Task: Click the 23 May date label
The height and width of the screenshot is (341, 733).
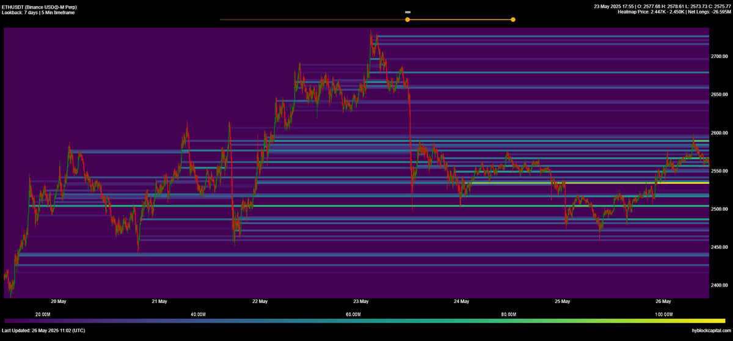Action: click(361, 301)
